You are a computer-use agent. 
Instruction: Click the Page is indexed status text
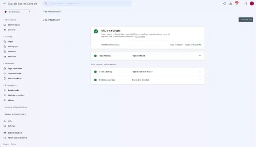click(x=138, y=56)
